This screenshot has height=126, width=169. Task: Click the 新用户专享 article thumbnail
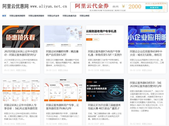[x=63, y=90]
